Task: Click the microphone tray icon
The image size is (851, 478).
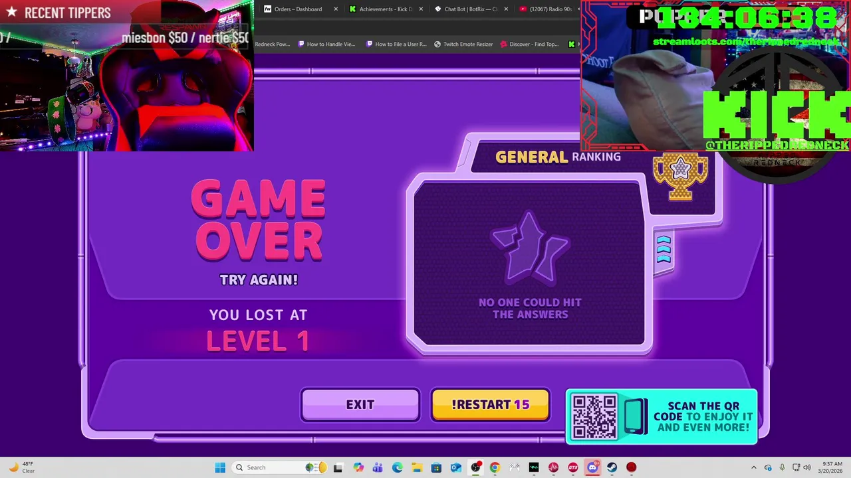Action: point(782,467)
